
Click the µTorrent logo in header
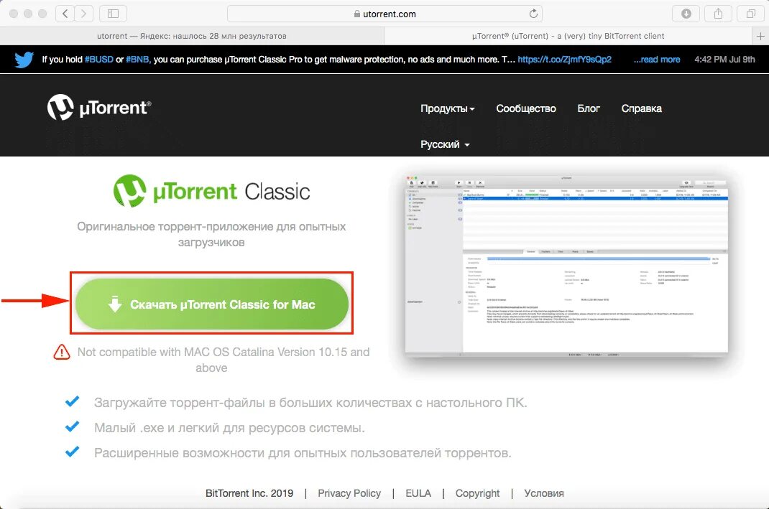pyautogui.click(x=100, y=107)
